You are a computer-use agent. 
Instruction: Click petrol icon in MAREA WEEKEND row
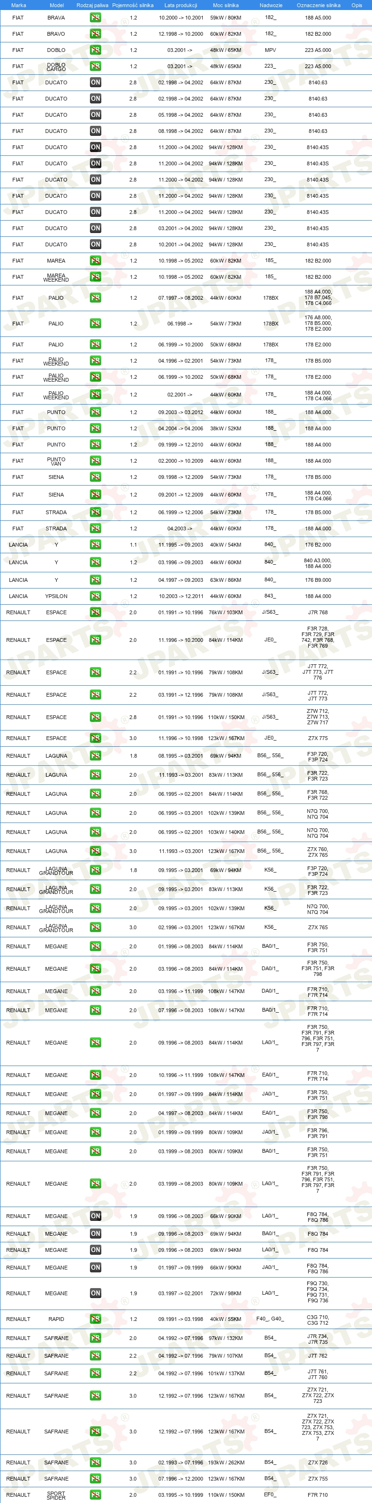click(96, 277)
